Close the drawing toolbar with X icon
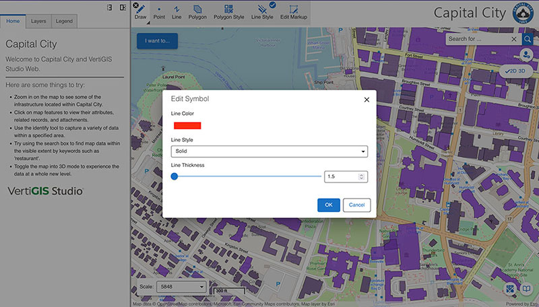This screenshot has width=539, height=307. [136, 5]
